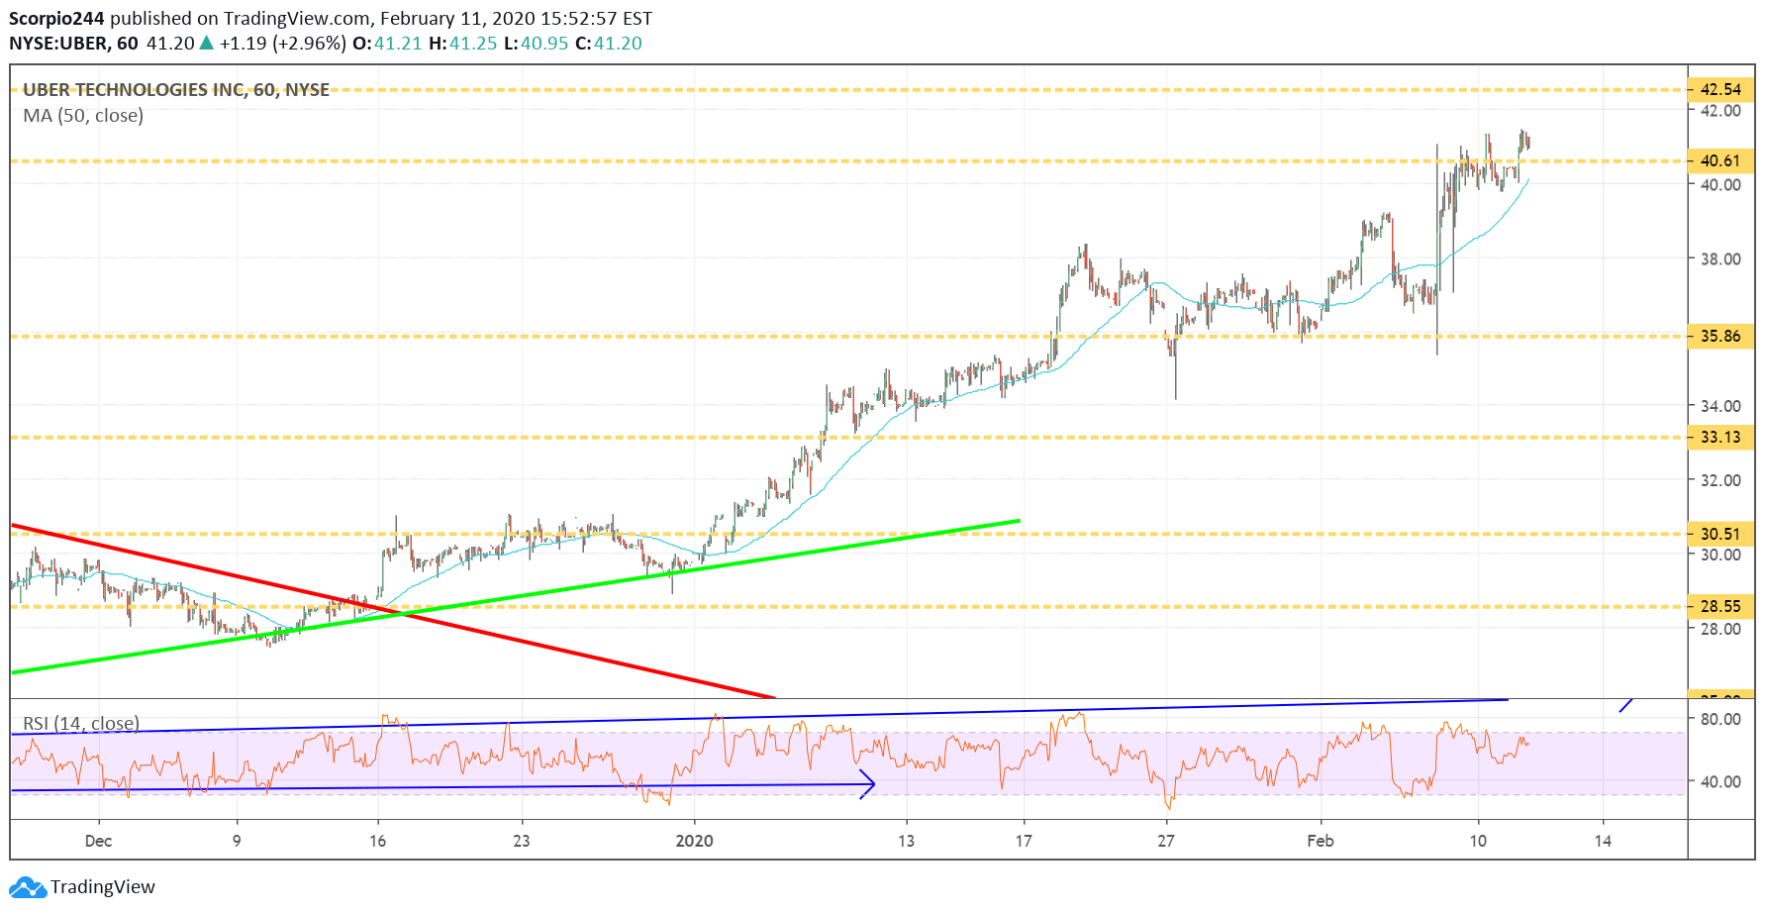
Task: Click the 10 date label on time axis
Action: point(1478,841)
